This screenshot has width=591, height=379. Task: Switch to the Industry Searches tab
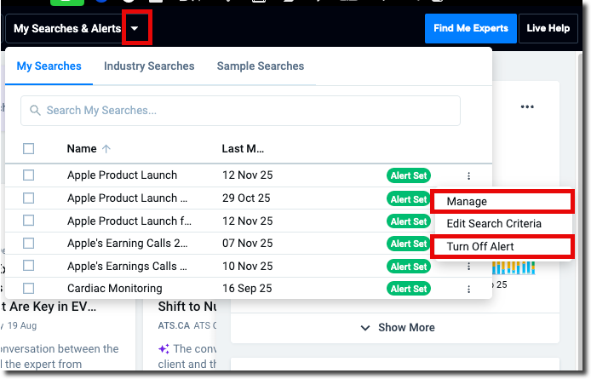(149, 66)
